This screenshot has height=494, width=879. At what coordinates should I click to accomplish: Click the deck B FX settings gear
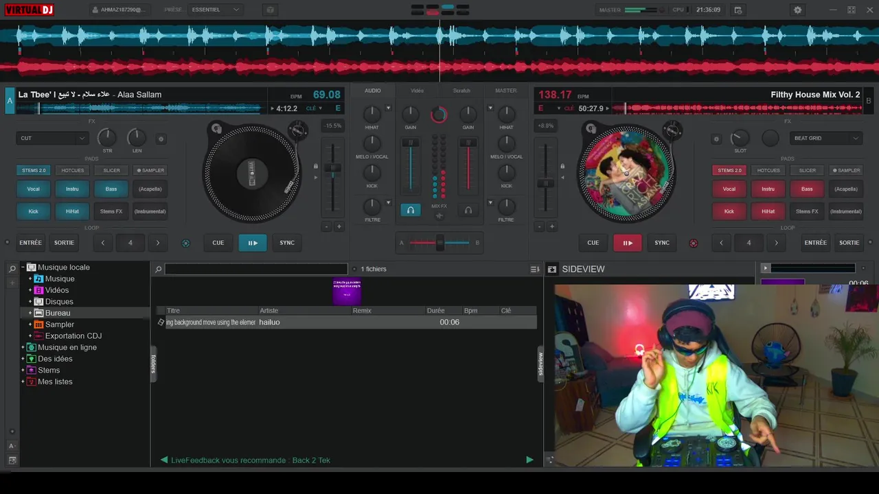pyautogui.click(x=716, y=139)
